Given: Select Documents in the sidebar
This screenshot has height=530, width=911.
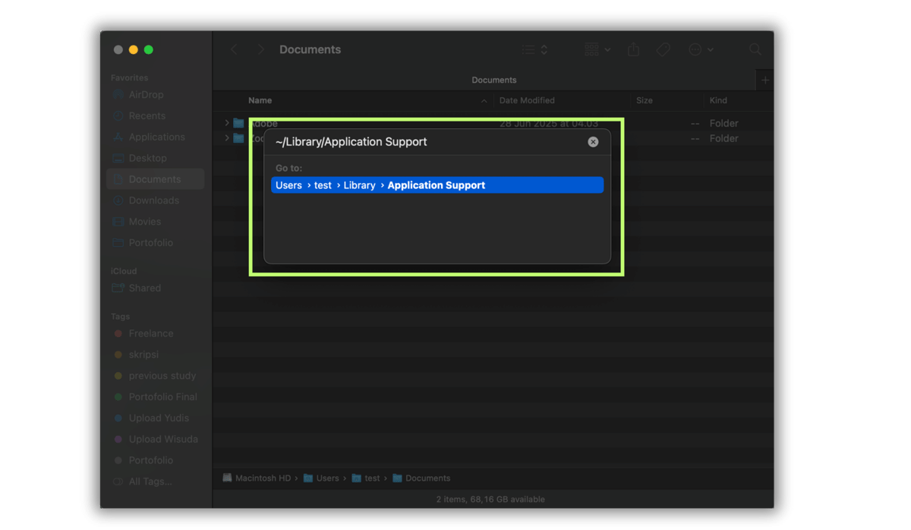Looking at the screenshot, I should click(x=156, y=179).
